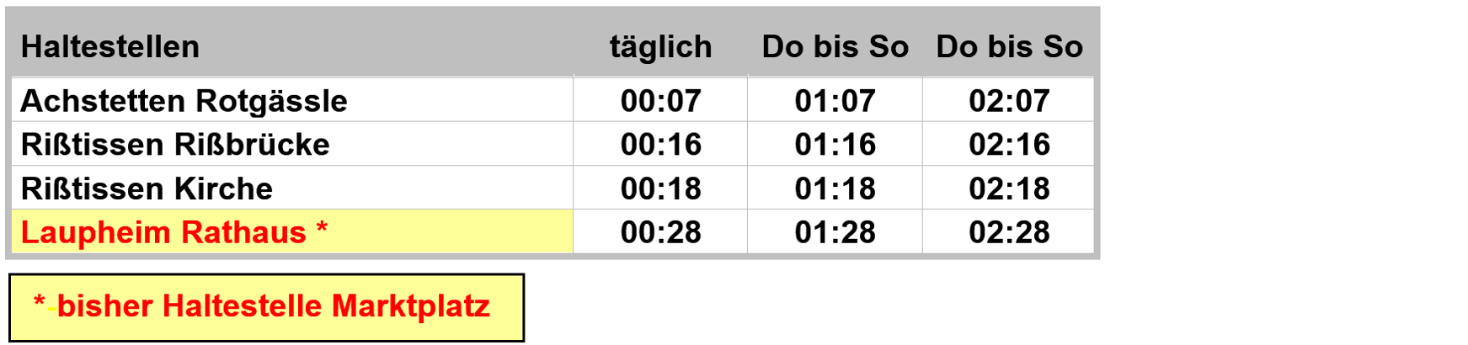This screenshot has height=345, width=1468.
Task: Select the 01:16 time cell
Action: click(x=835, y=144)
